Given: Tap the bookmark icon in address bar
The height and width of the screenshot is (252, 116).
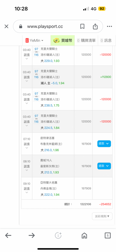Looking at the screenshot, I should click(82, 26).
